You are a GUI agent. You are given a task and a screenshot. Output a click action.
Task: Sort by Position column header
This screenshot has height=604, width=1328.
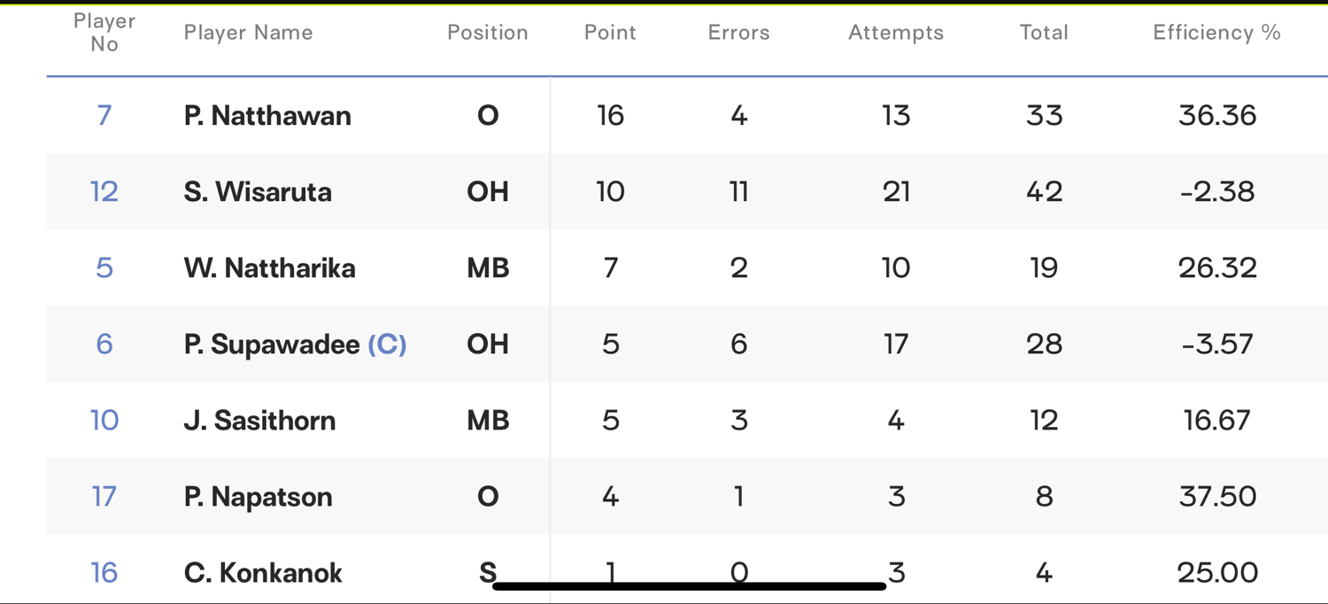pos(488,33)
